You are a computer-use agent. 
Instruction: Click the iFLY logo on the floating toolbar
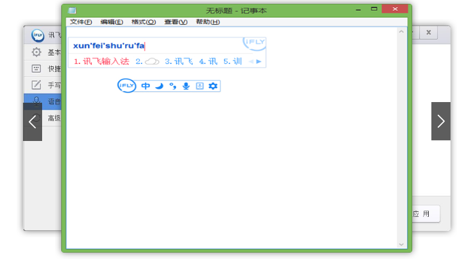click(127, 85)
